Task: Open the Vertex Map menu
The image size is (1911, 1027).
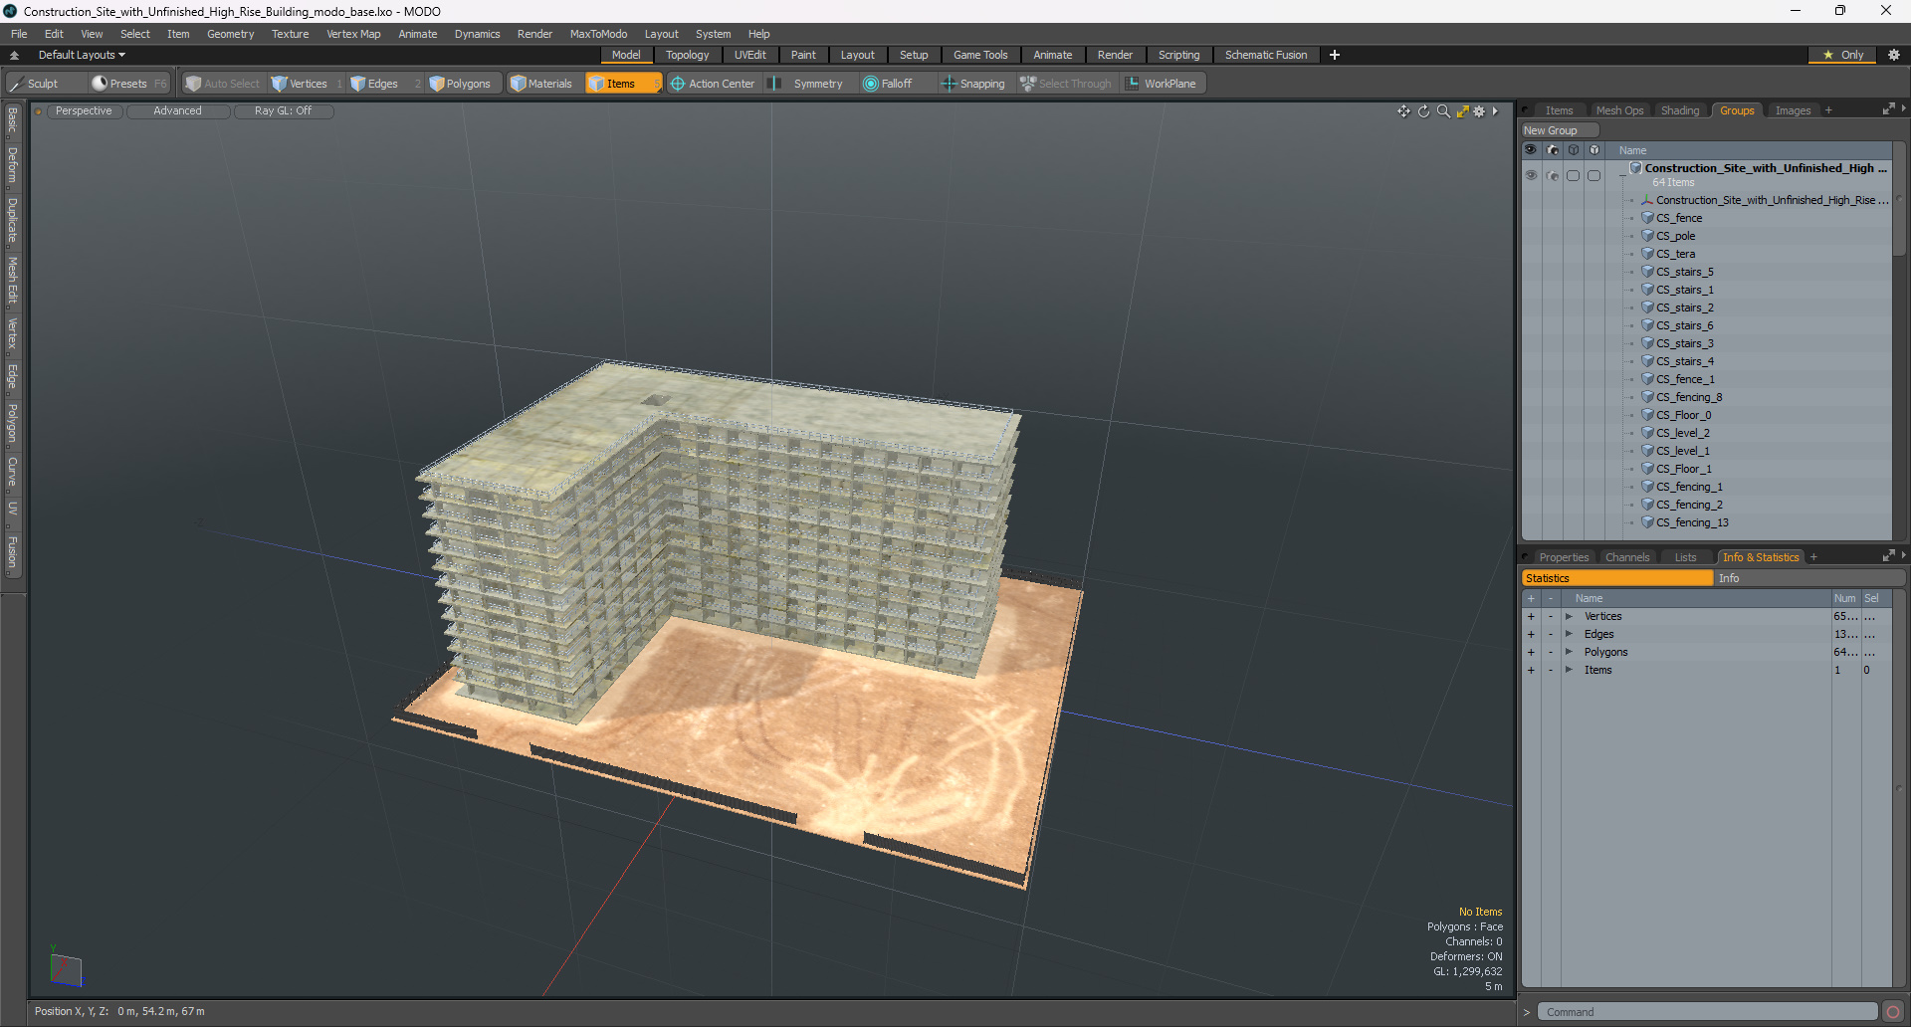Action: 353,34
